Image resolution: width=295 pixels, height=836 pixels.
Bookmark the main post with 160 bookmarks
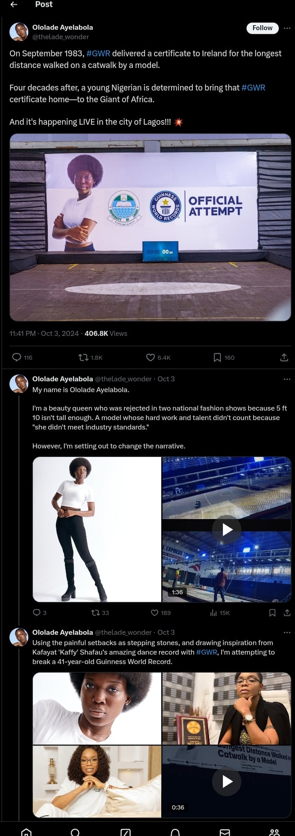pos(217,357)
